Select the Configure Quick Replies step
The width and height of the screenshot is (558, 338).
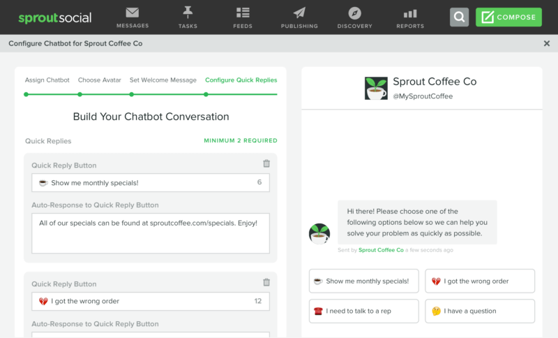[x=241, y=80]
